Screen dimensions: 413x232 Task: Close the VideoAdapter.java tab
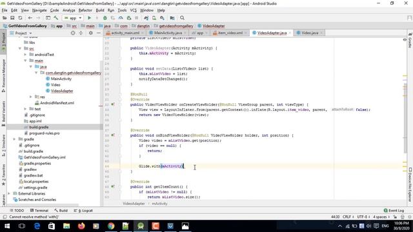[x=290, y=33]
